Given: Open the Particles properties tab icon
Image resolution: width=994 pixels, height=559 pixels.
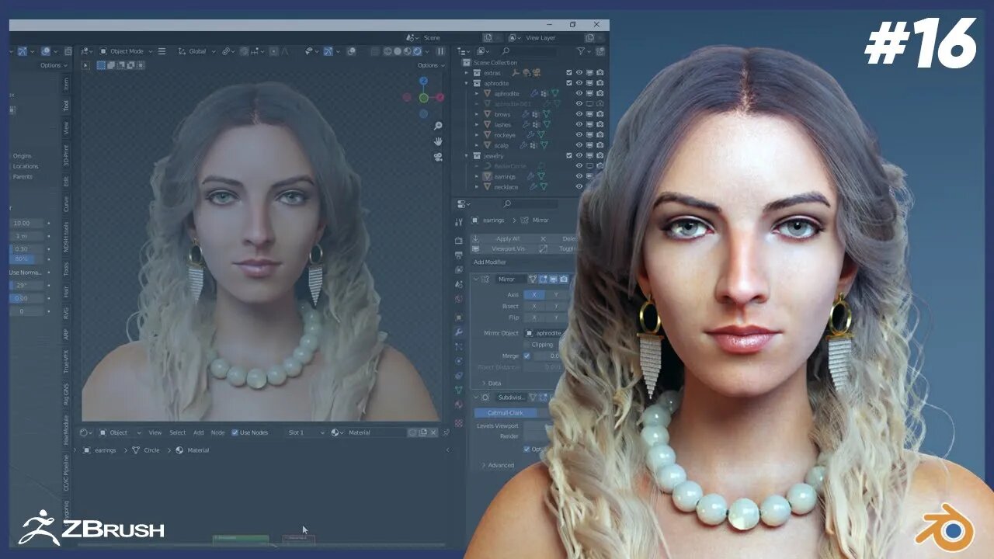Looking at the screenshot, I should (x=459, y=346).
